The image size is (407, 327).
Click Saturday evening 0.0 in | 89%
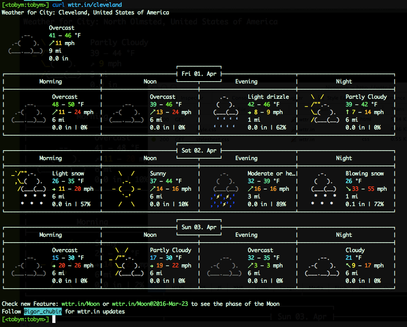coord(267,204)
